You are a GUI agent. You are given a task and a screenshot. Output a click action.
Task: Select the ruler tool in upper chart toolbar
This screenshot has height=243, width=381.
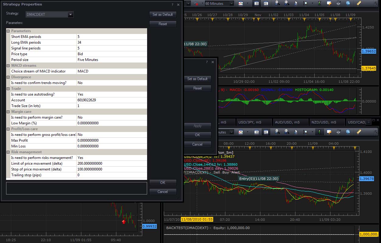(x=358, y=4)
